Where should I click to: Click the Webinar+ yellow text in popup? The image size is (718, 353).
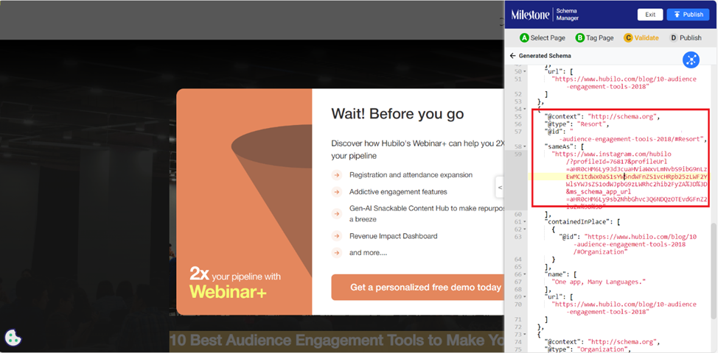pos(228,291)
